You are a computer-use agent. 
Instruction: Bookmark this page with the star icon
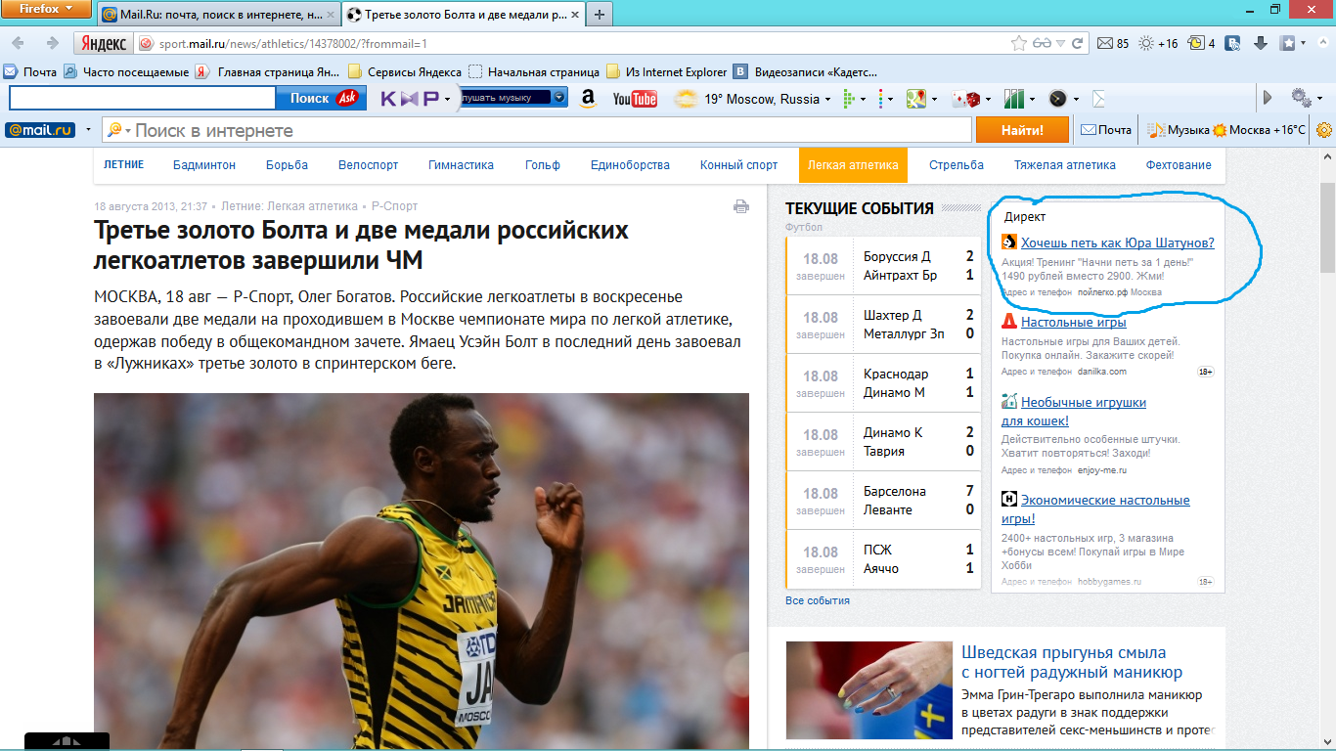pyautogui.click(x=1019, y=43)
